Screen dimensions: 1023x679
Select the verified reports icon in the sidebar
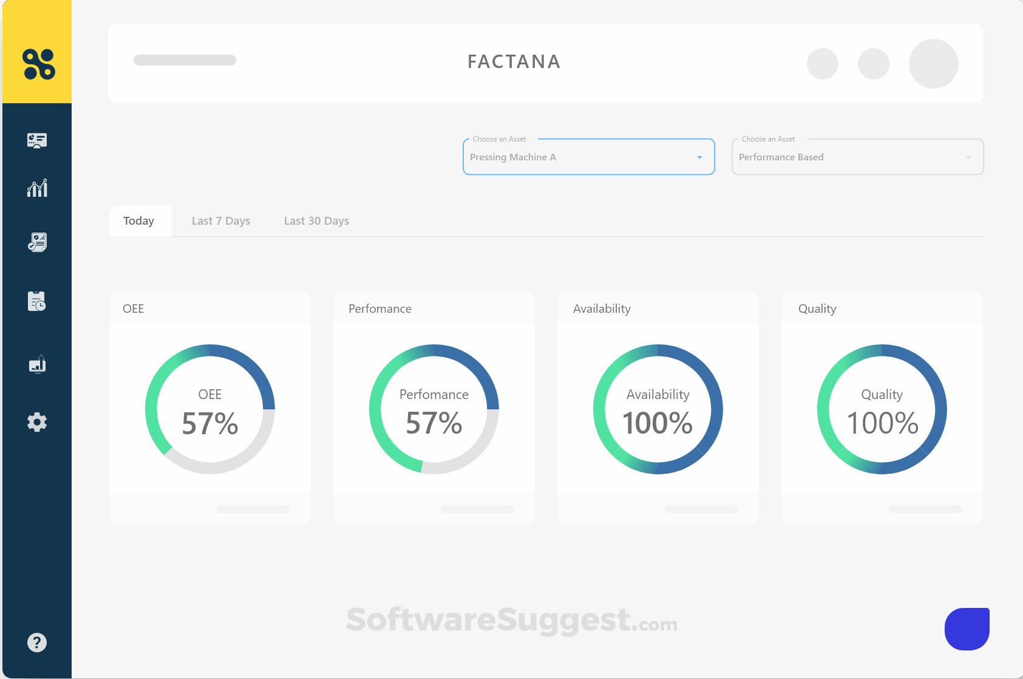tap(37, 241)
